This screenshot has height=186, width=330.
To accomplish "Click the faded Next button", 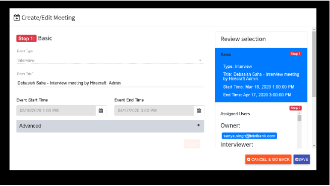I will 192,144.
